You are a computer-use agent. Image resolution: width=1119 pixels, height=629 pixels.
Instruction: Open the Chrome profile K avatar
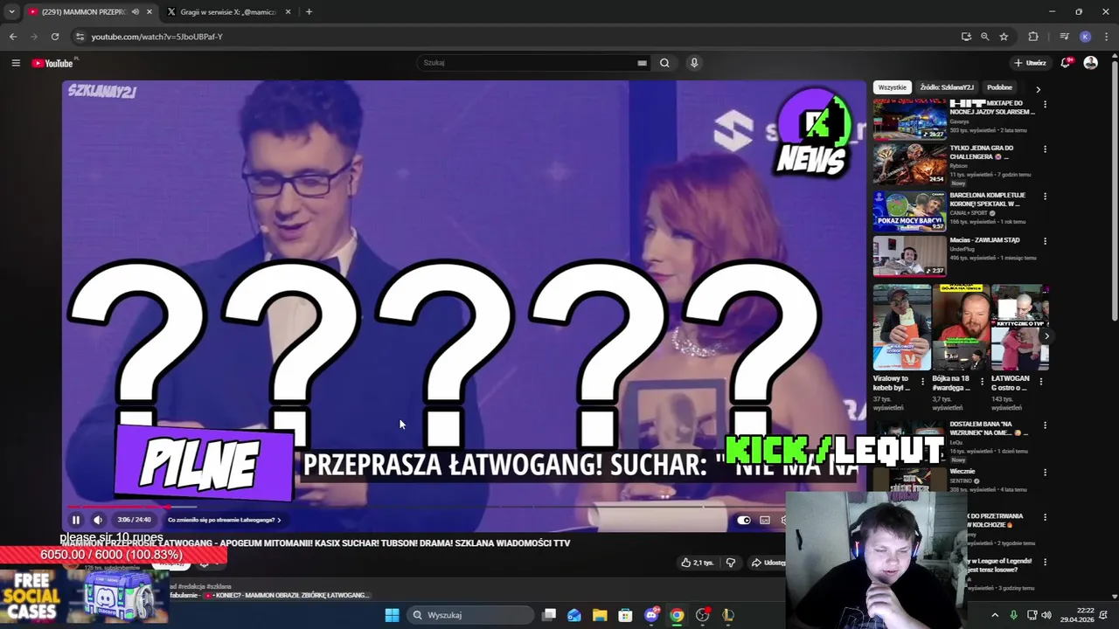(x=1085, y=37)
